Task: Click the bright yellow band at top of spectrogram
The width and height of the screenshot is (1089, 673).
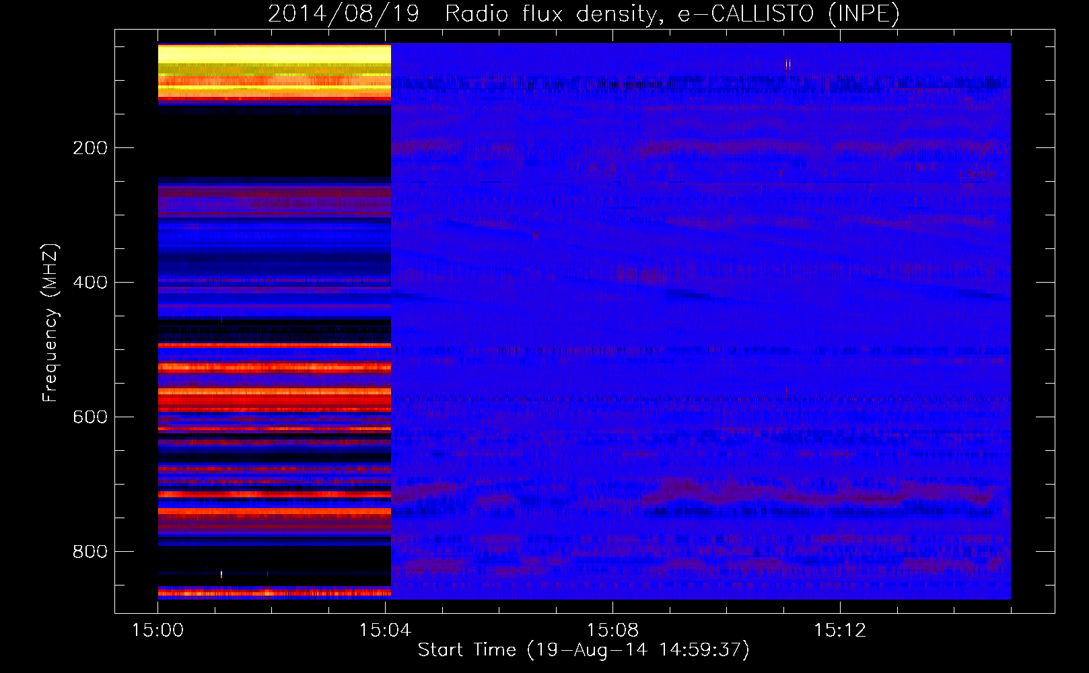Action: (275, 55)
